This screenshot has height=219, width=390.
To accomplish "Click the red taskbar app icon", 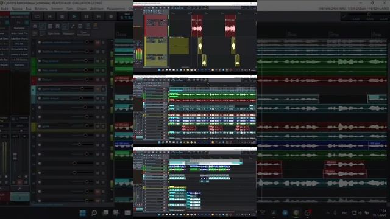I will [x=308, y=213].
